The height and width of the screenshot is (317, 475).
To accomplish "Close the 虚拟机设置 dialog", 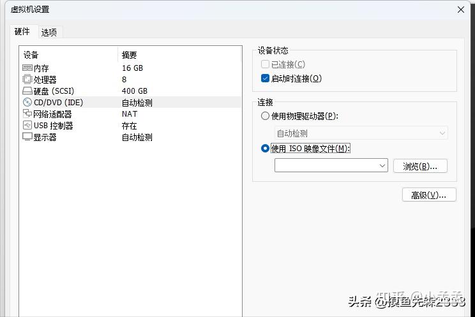I will click(461, 10).
